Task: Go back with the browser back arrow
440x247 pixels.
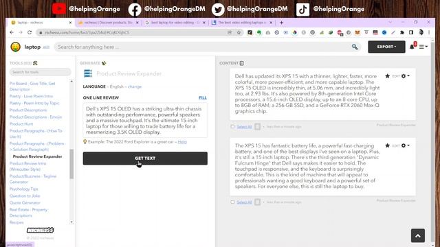Action: 12,32
